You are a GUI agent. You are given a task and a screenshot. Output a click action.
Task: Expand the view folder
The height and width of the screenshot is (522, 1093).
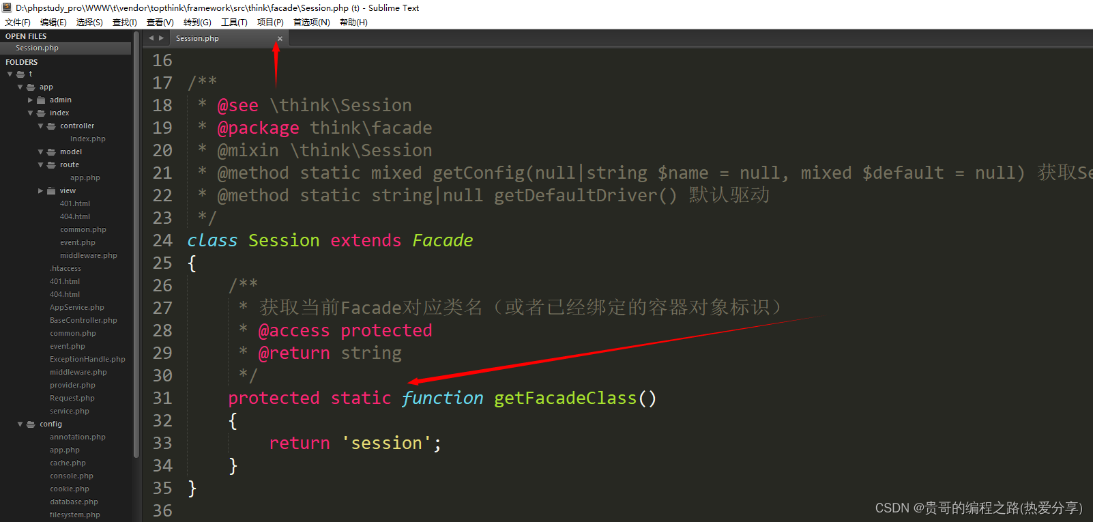tap(40, 191)
